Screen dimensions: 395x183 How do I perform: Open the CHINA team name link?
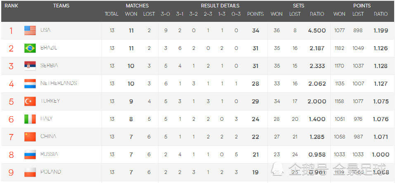[x=48, y=136]
